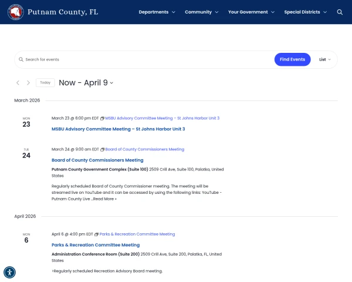This screenshot has width=352, height=282.
Task: Click the recurring event icon for March 23
Action: click(102, 119)
